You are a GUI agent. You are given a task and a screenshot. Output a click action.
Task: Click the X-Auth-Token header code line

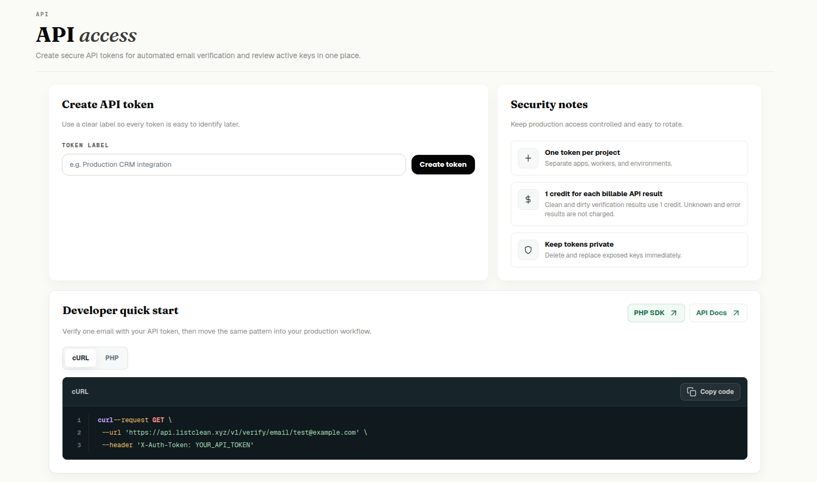coord(178,445)
